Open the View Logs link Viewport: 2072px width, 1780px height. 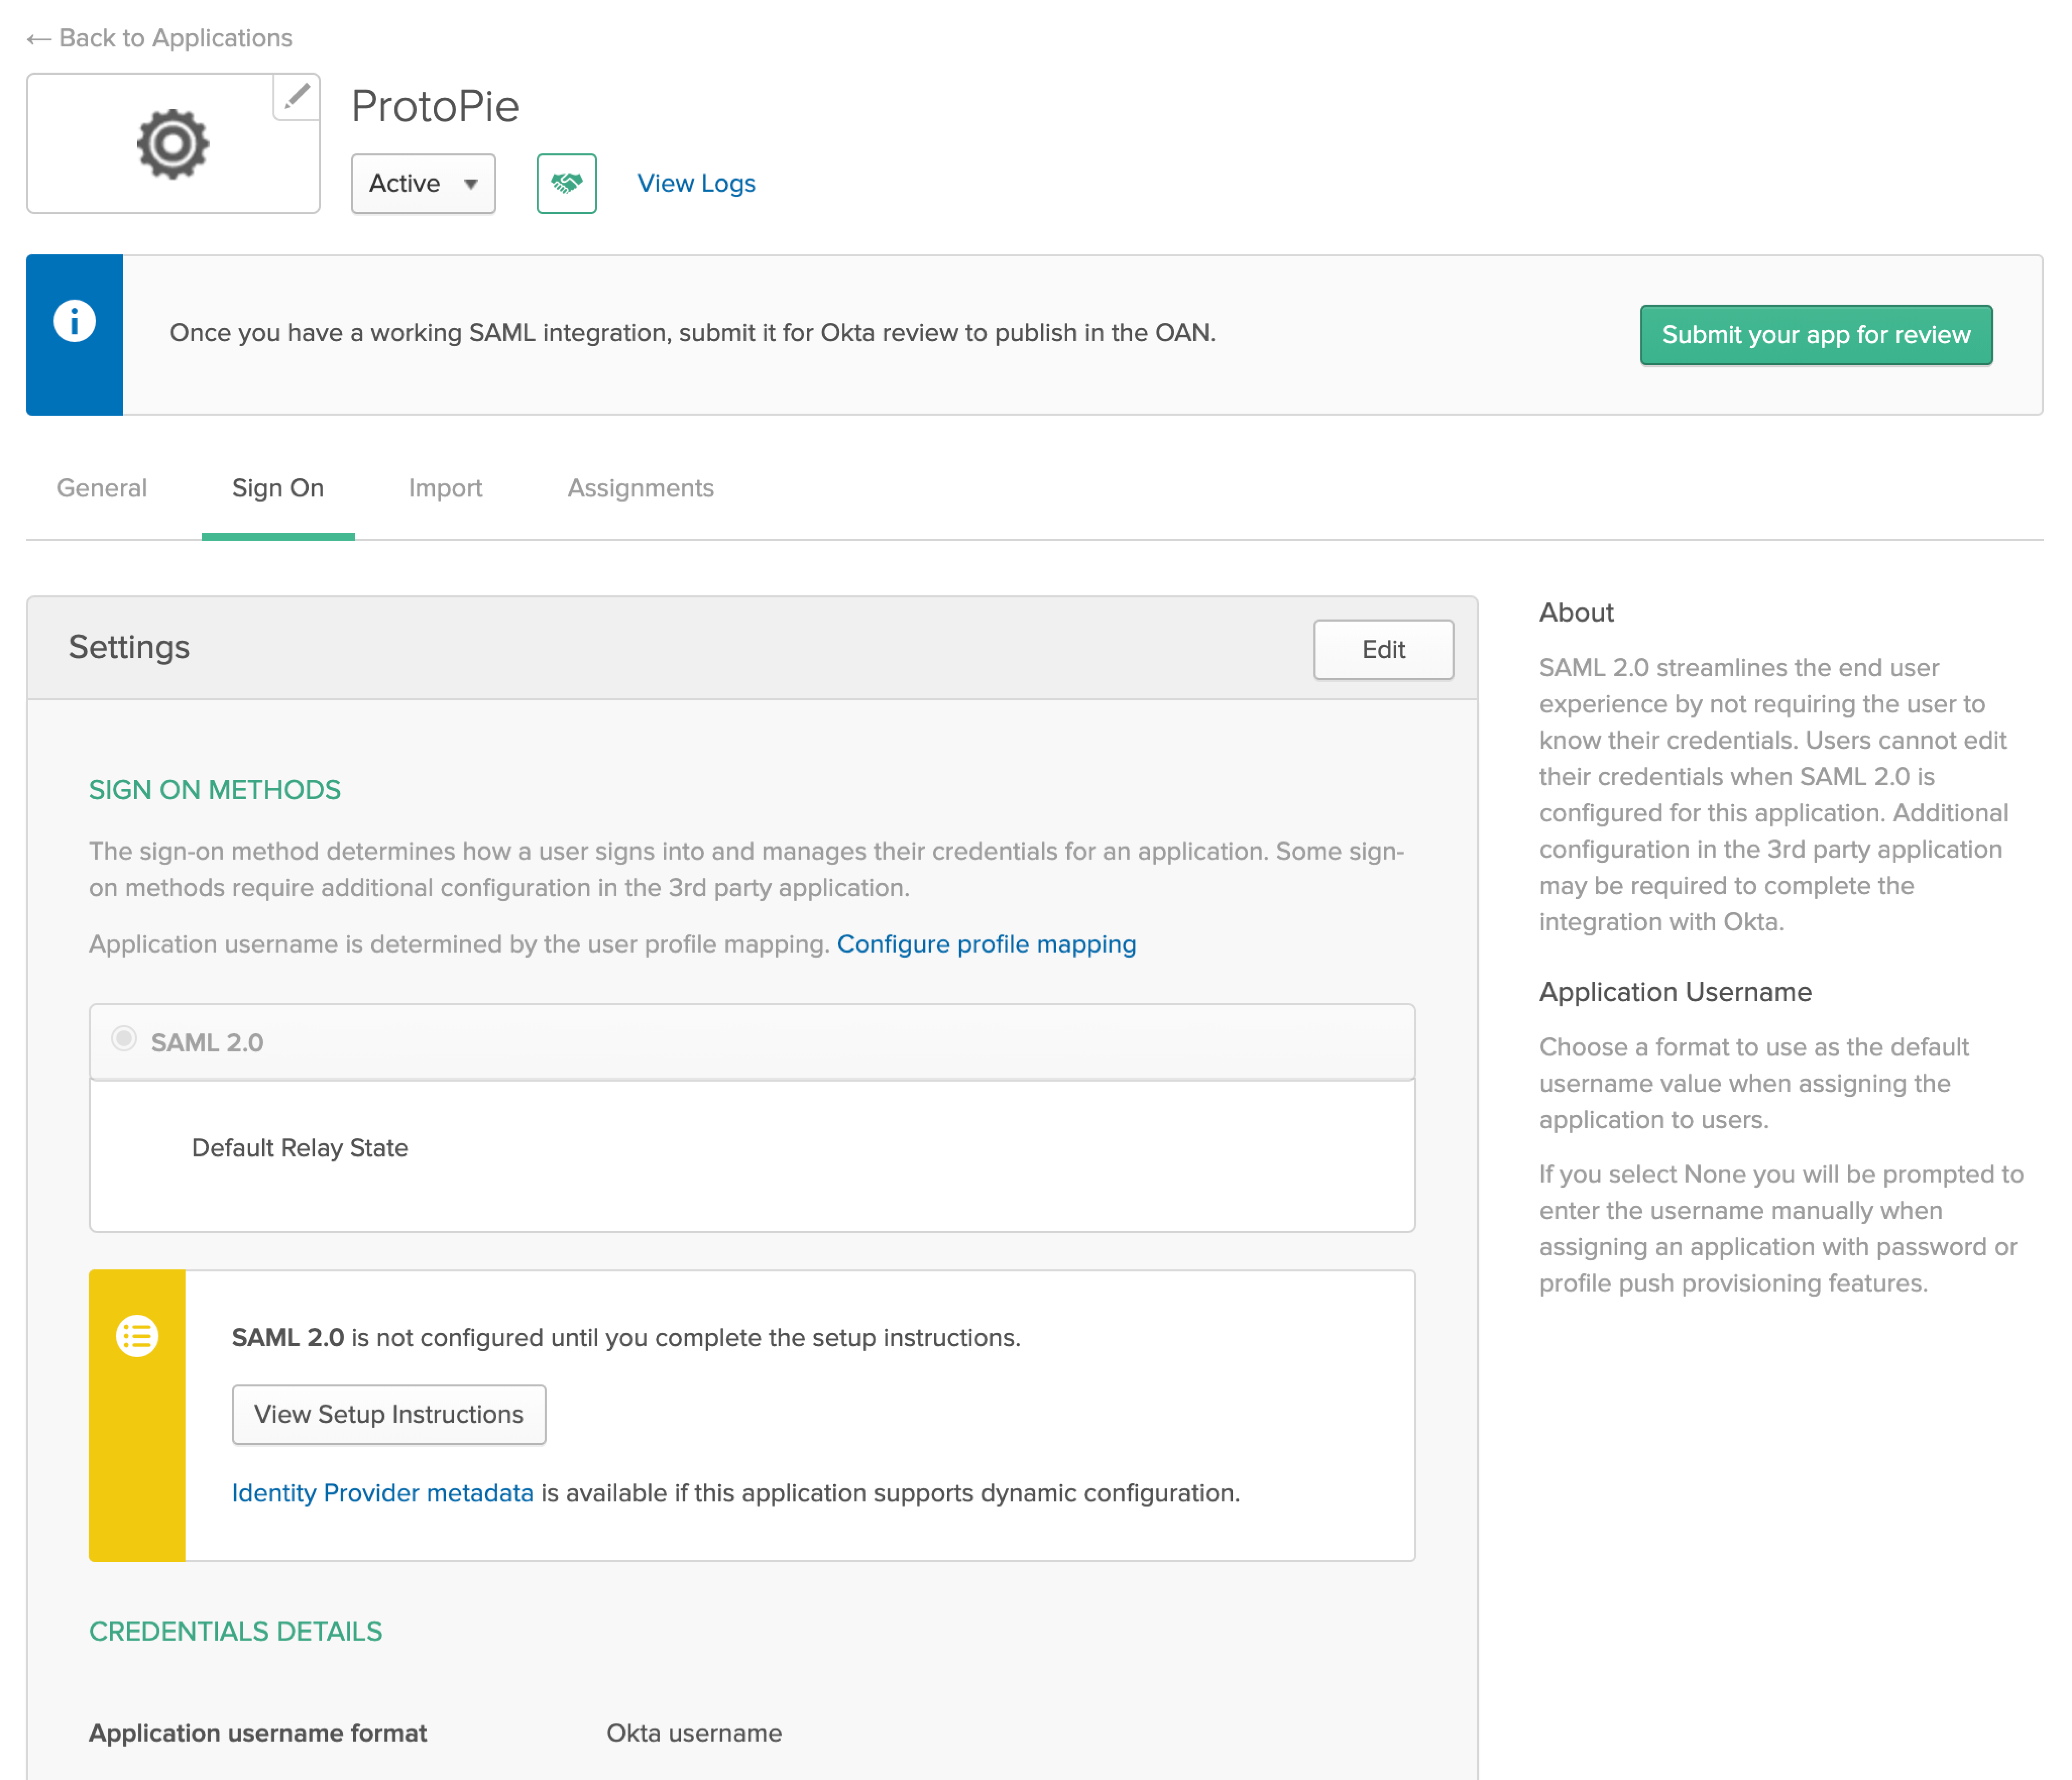696,183
